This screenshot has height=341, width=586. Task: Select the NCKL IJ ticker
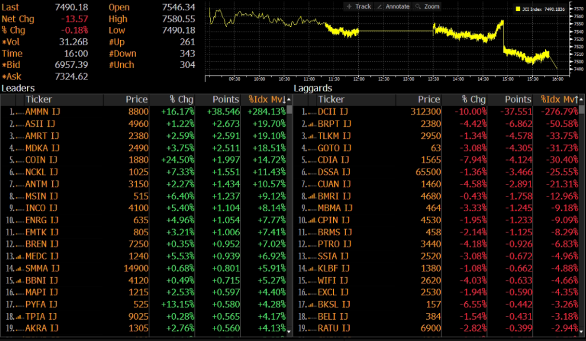coord(41,172)
